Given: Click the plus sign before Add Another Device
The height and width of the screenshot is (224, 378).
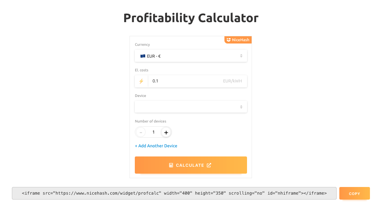Looking at the screenshot, I should coord(136,146).
